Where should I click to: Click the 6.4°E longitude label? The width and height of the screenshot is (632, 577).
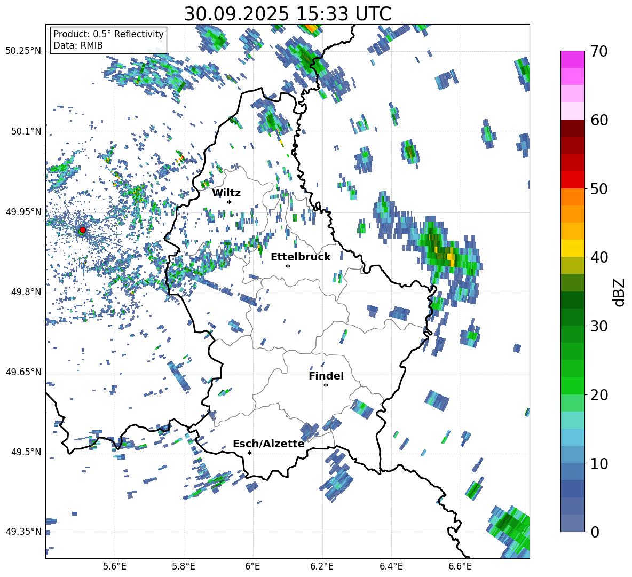[x=391, y=566]
